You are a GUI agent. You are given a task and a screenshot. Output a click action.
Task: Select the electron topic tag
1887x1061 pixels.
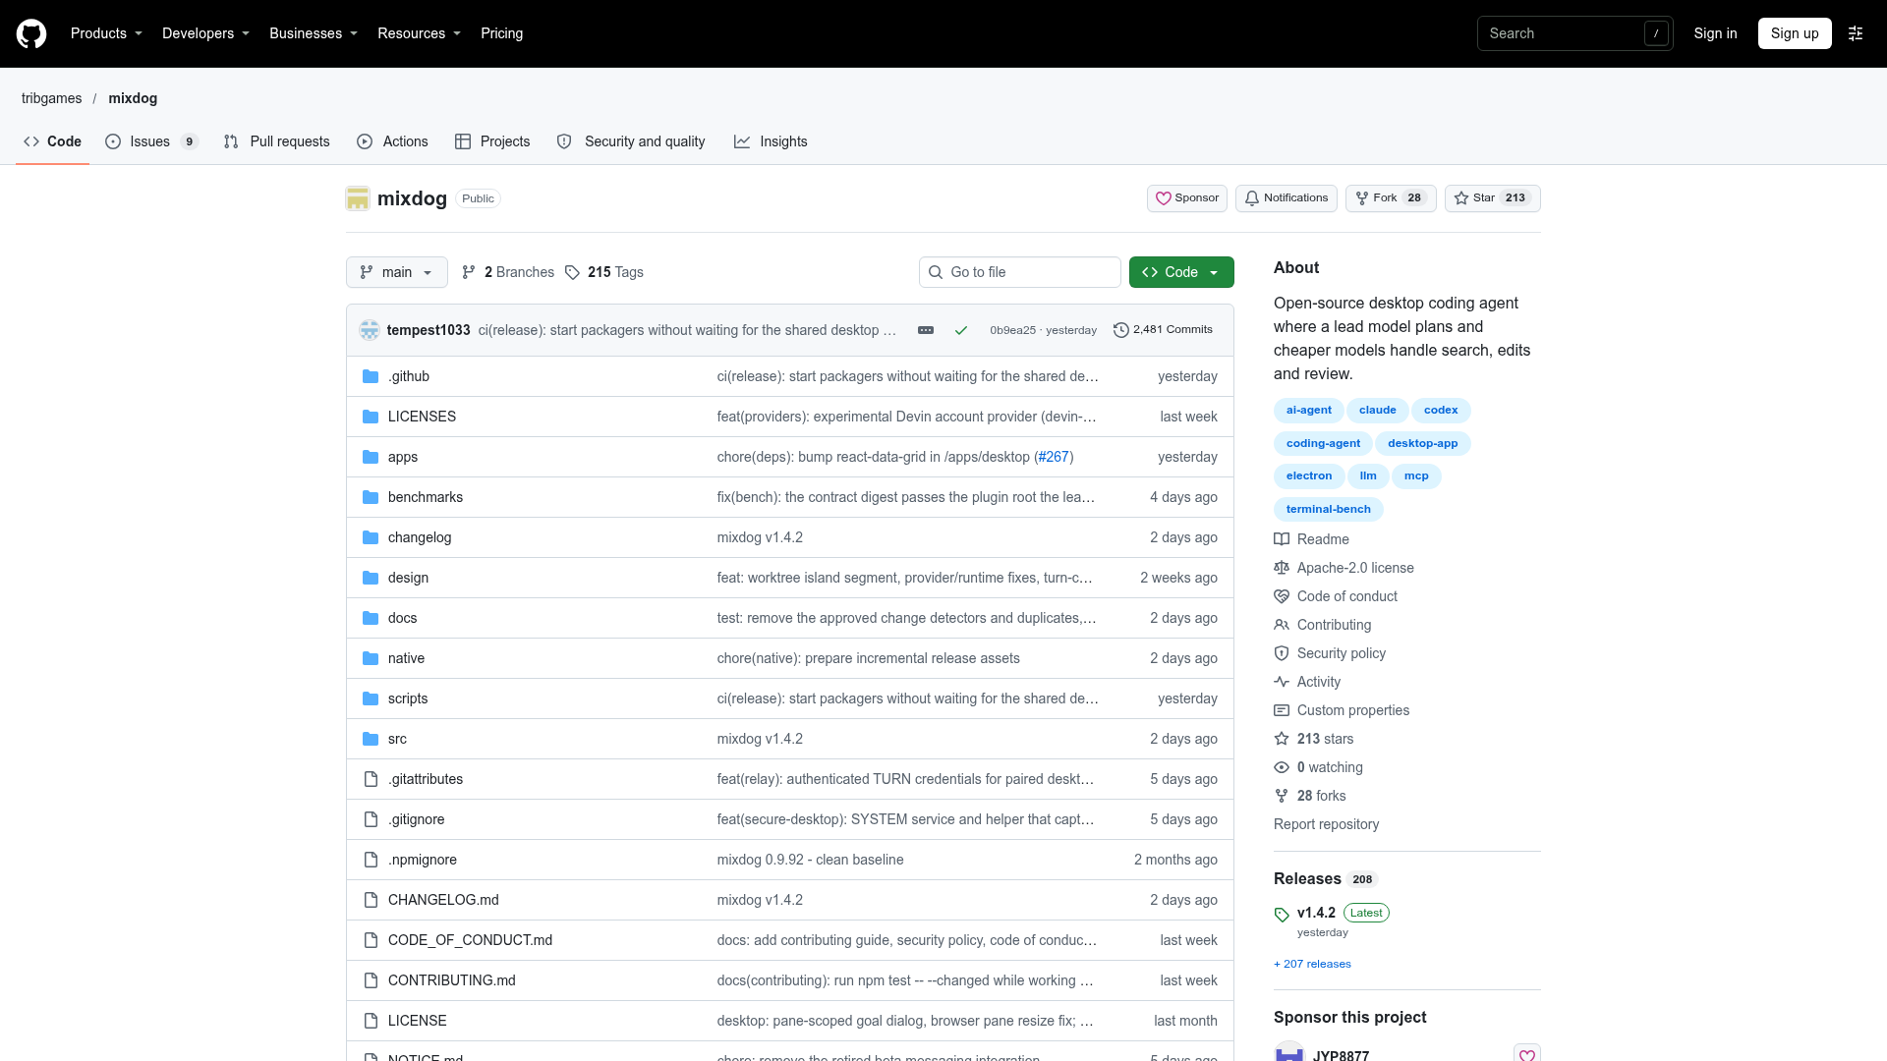[1309, 476]
